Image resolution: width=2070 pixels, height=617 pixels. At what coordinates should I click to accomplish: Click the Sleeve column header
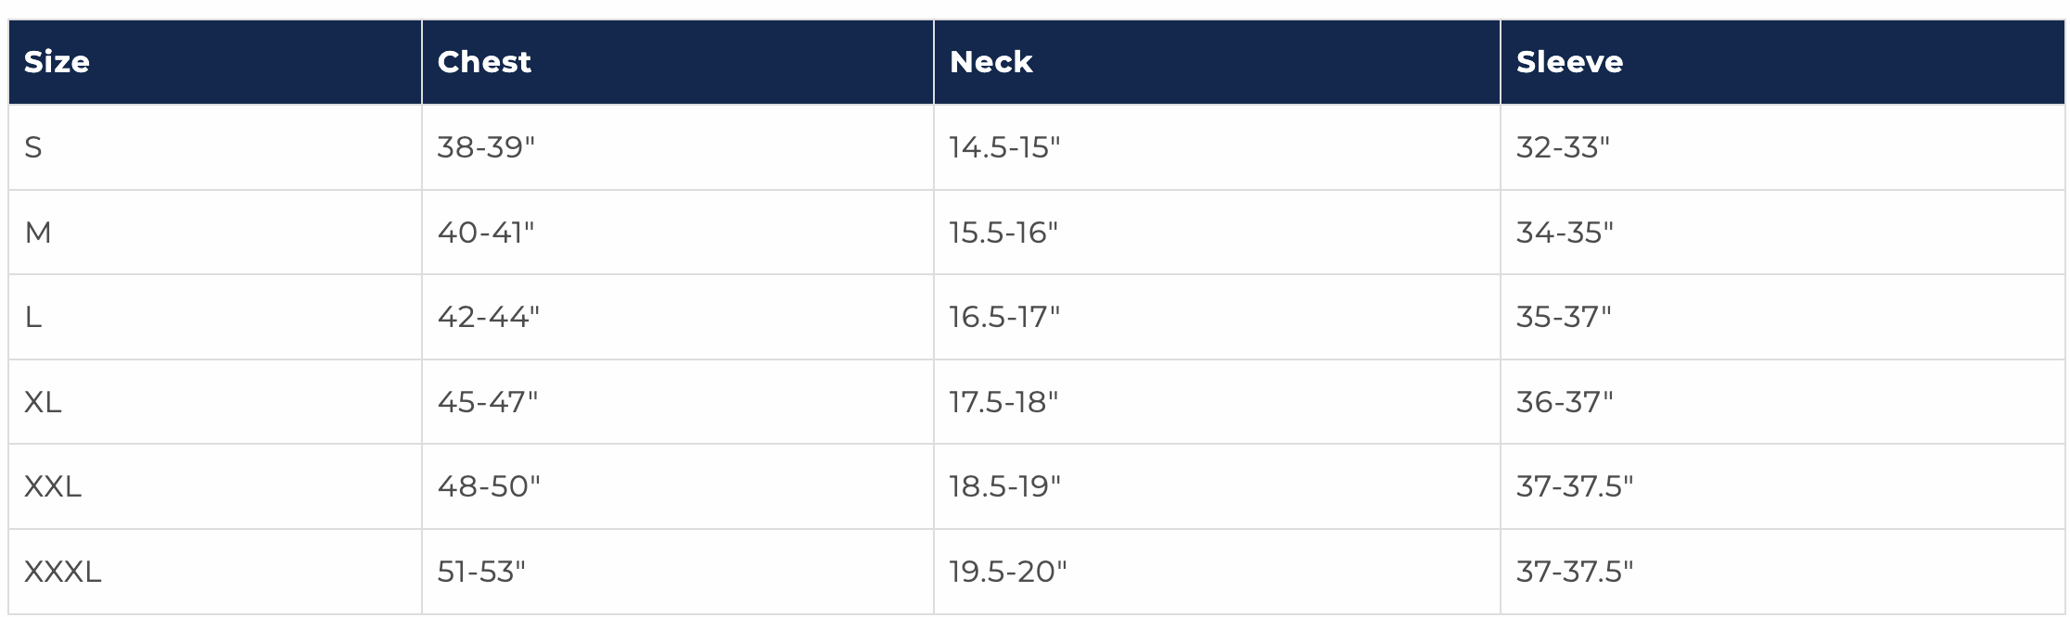click(1569, 62)
